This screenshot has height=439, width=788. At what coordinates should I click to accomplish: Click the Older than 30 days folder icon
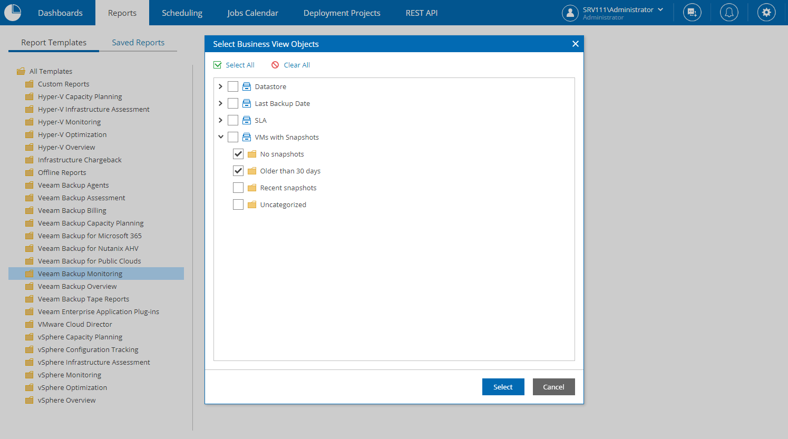tap(252, 171)
